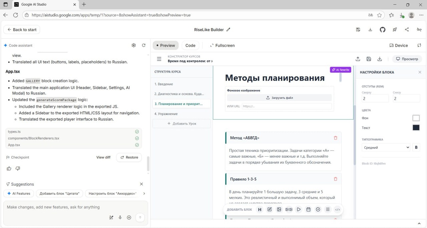Choose suggestion Настроить блок "Аккордеон"

point(112,194)
